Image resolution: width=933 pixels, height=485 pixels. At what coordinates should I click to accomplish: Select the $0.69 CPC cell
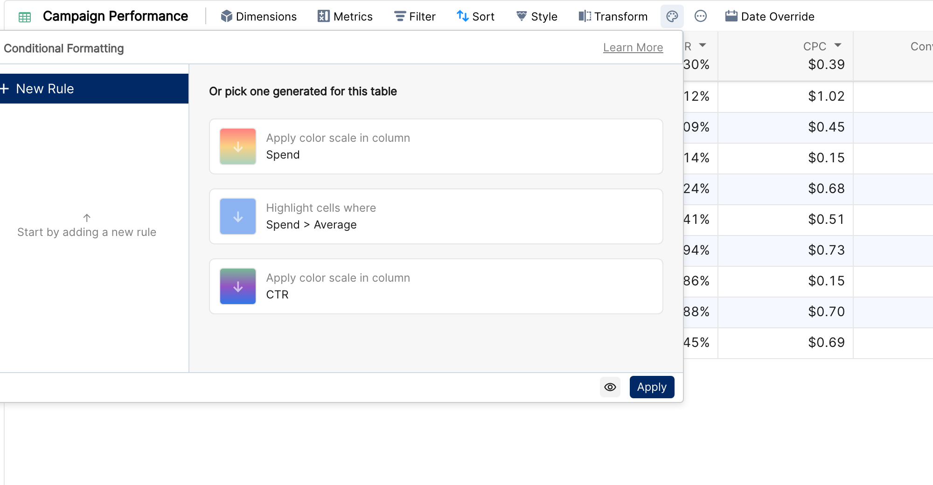click(786, 343)
